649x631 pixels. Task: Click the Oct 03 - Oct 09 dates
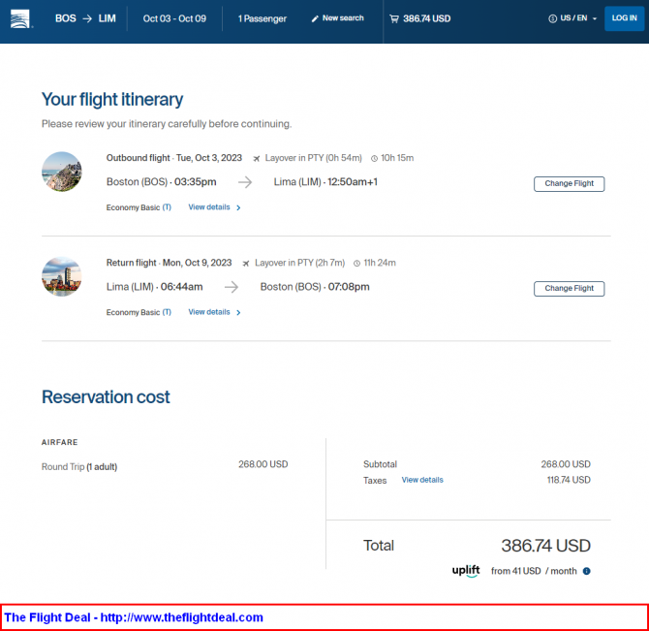pos(174,18)
